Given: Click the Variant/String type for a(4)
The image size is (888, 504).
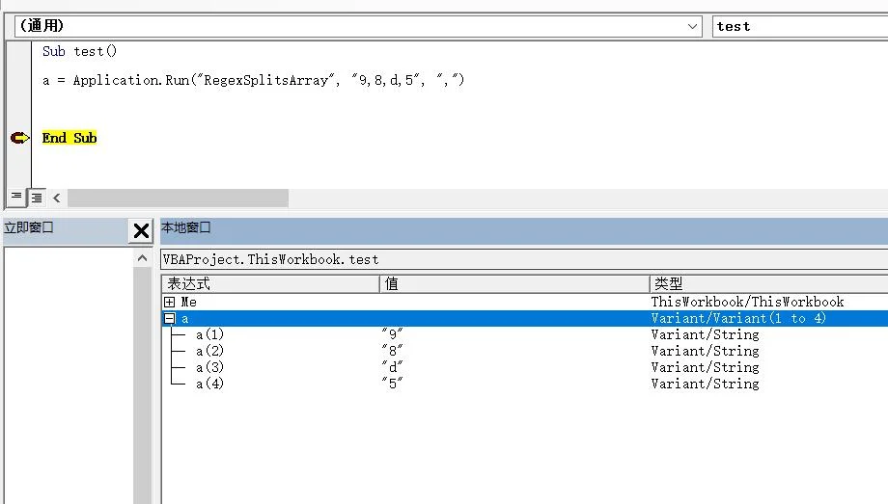Looking at the screenshot, I should [705, 384].
